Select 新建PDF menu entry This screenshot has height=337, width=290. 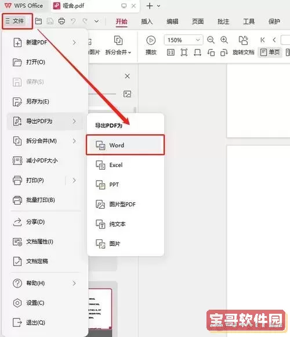[x=45, y=42]
